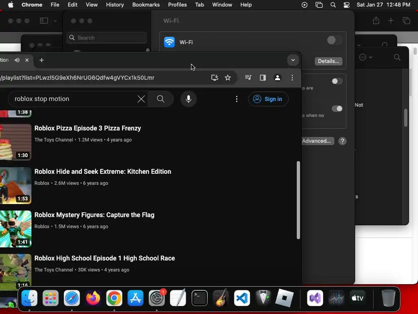Open the View menu
Screen dimensions: 418x314
(x=91, y=5)
